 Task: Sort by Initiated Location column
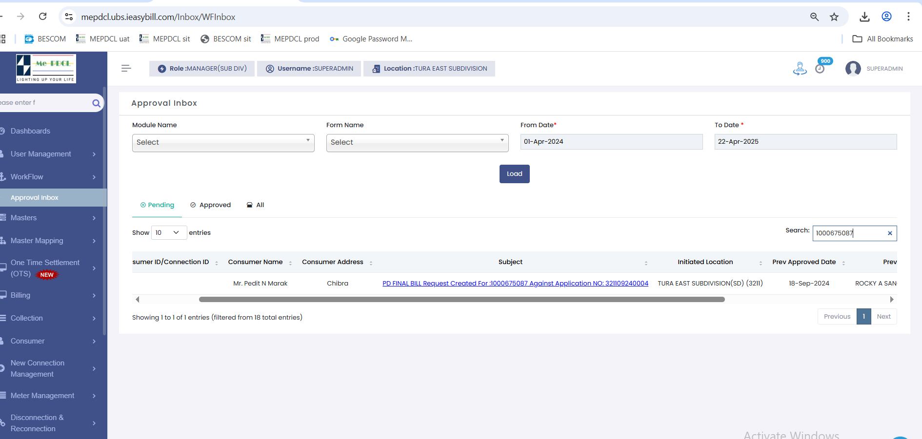710,262
